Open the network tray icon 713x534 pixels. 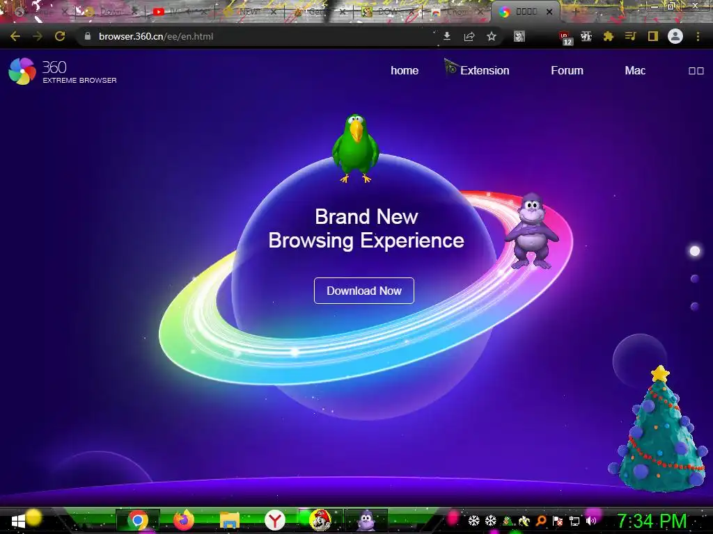574,521
